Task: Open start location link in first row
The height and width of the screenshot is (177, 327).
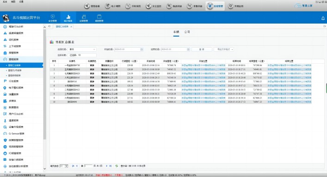Action: 204,65
